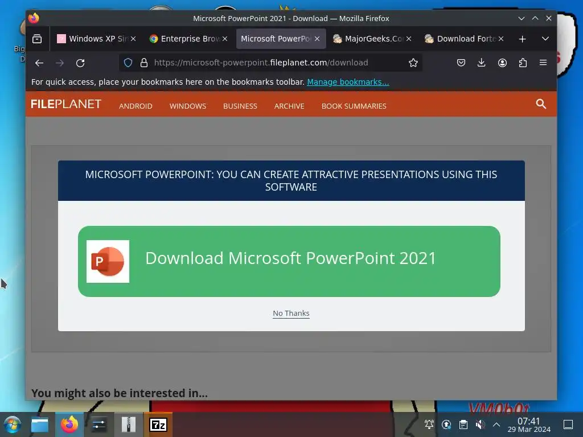The width and height of the screenshot is (583, 437).
Task: Open the settings sliders taskbar app
Action: (x=99, y=424)
